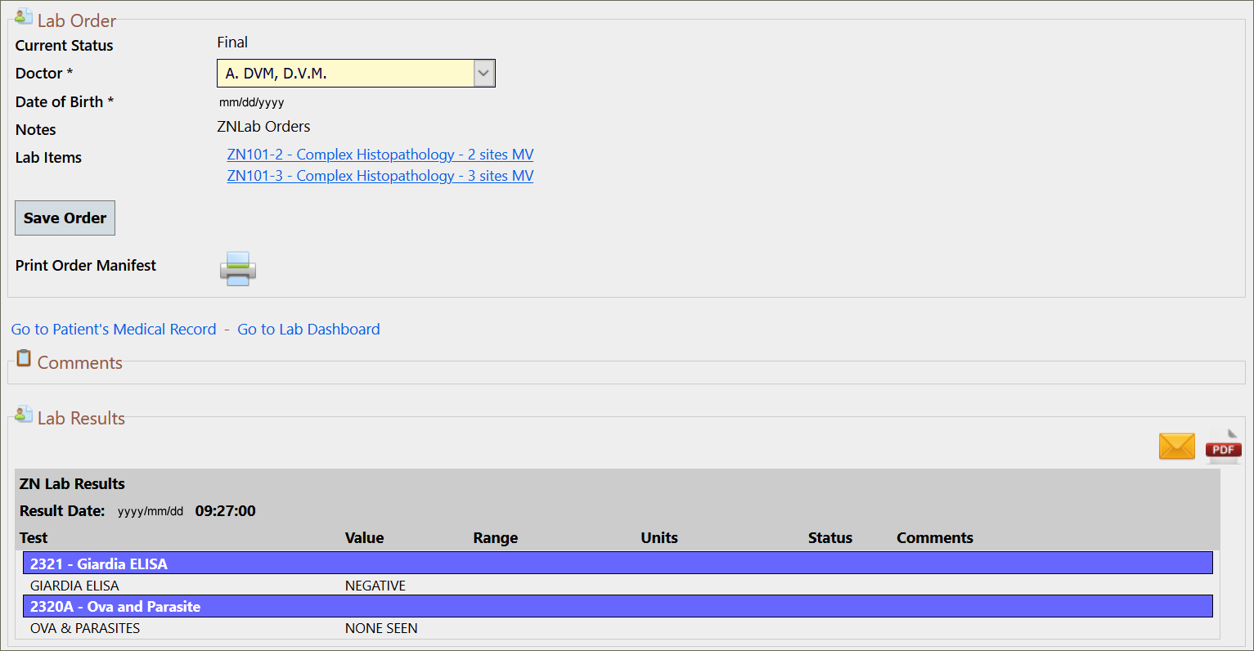This screenshot has width=1254, height=651.
Task: Click the Print Order Manifest printer icon
Action: pos(237,268)
